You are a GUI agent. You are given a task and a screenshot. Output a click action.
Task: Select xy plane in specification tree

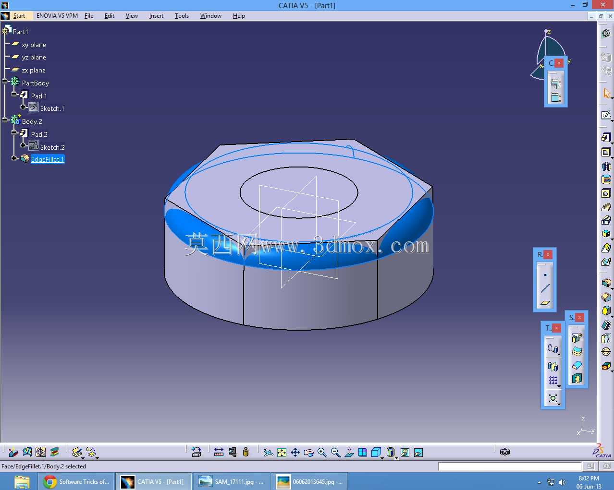click(34, 45)
